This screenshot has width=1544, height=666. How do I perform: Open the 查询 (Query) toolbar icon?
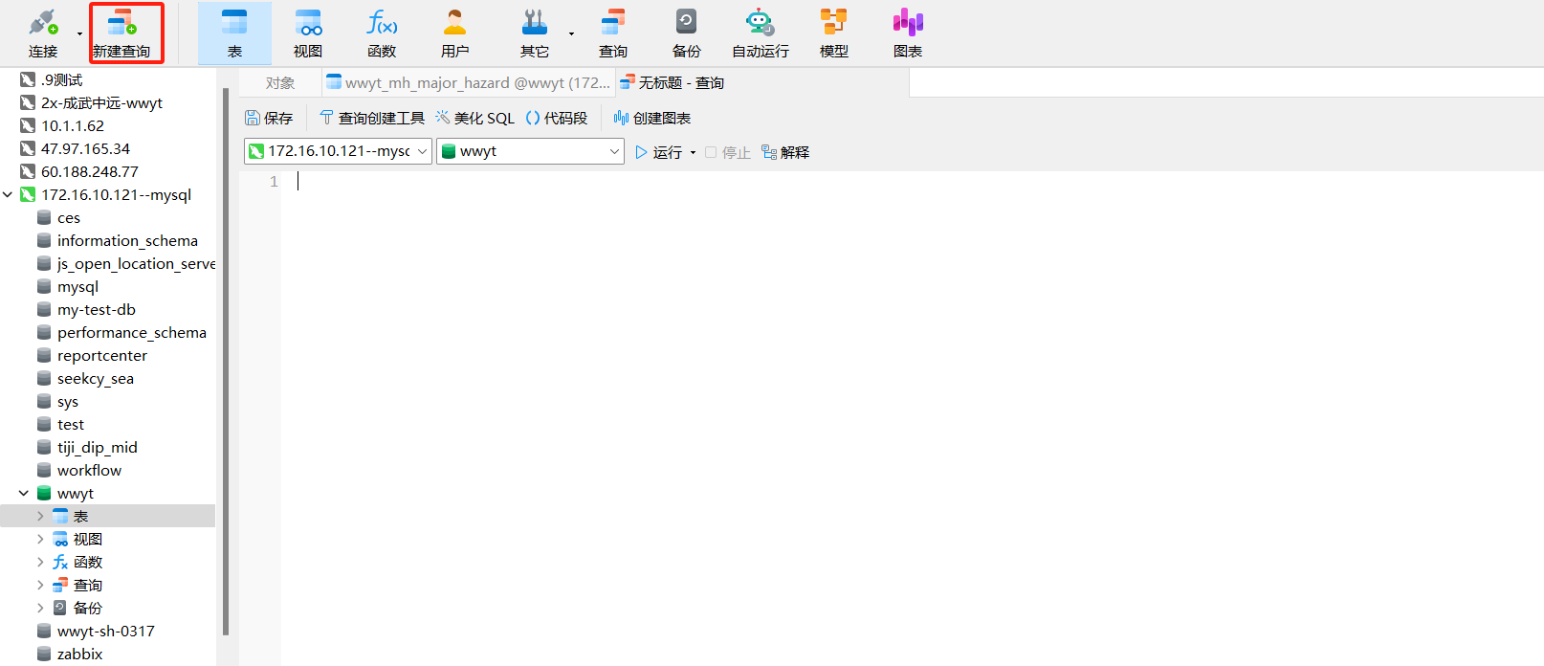613,33
